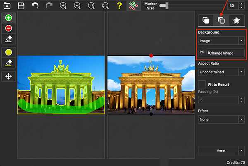
Task: Open help with the yellow question mark
Action: (x=119, y=6)
